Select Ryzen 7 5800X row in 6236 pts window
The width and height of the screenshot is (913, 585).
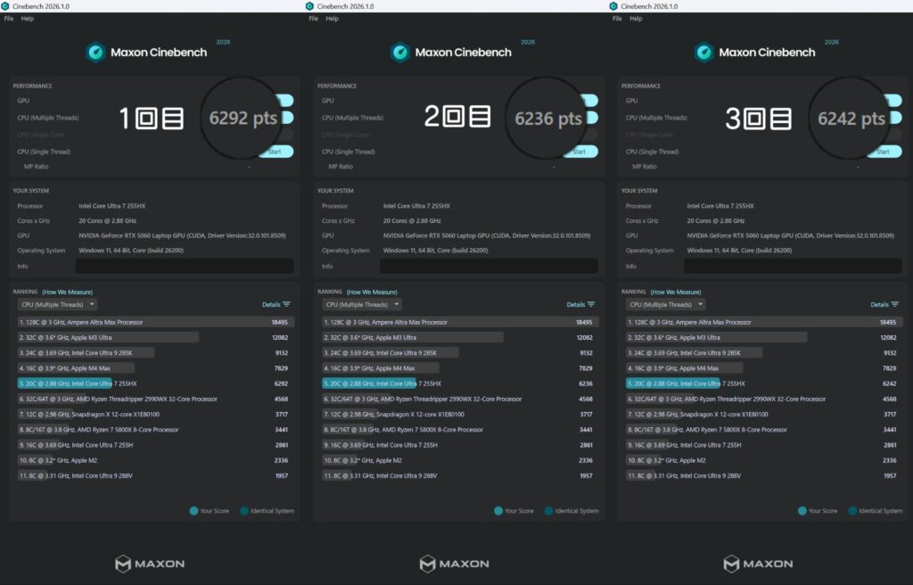point(460,430)
